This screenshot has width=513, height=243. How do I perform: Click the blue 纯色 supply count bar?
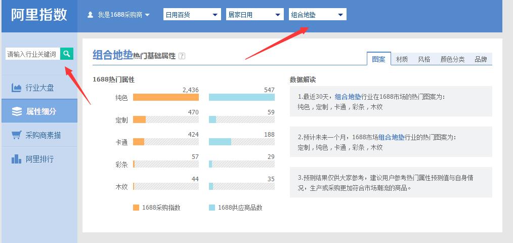click(242, 97)
